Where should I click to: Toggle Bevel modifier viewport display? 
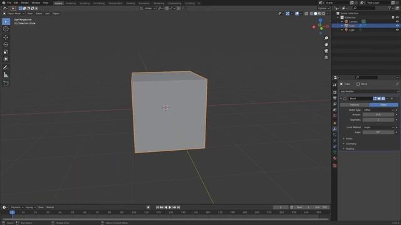pos(379,99)
